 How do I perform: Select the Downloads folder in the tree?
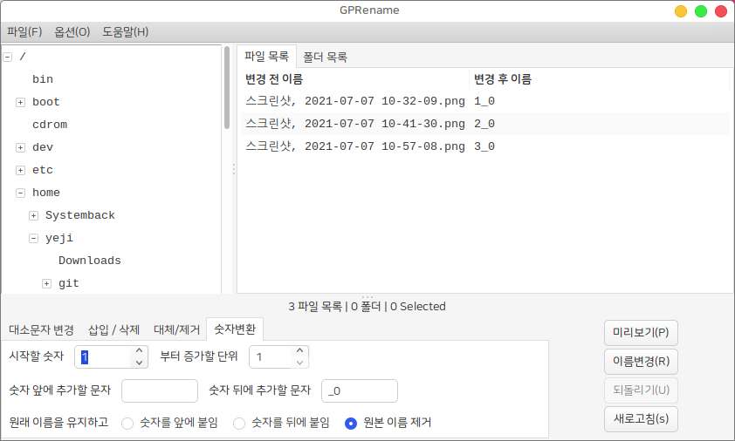tap(90, 261)
